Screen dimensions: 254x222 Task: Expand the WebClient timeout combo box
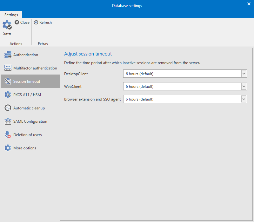point(244,86)
